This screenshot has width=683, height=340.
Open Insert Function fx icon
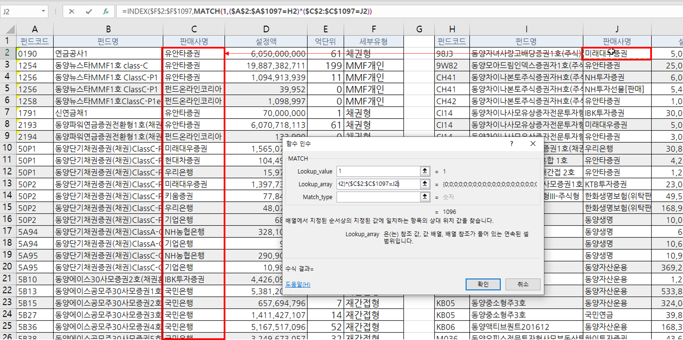tap(106, 11)
